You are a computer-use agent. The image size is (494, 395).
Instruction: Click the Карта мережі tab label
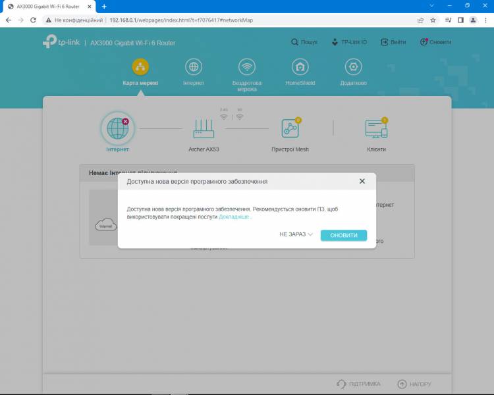click(140, 83)
